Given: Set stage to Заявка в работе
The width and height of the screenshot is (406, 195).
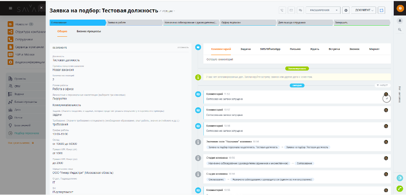Looking at the screenshot, I should tap(133, 23).
